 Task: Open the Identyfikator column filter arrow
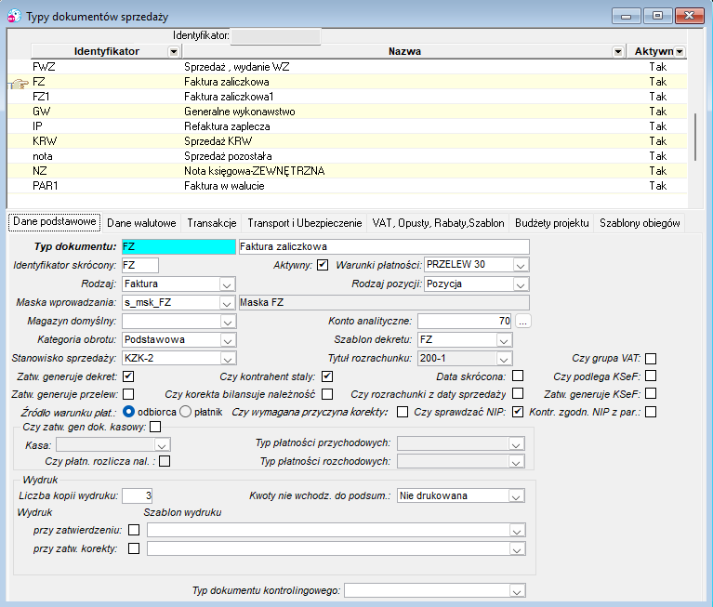point(174,51)
